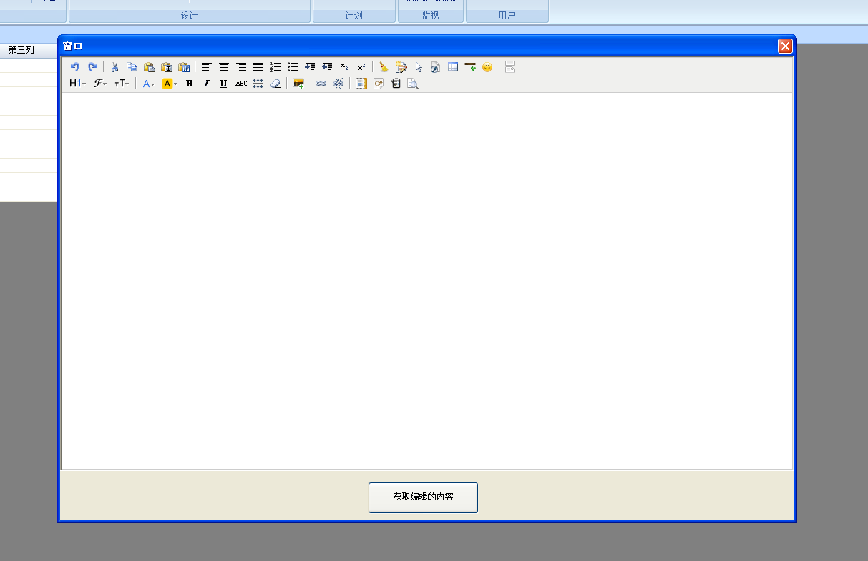Open the 监视 ribbon group
The width and height of the screenshot is (868, 561).
pos(430,16)
